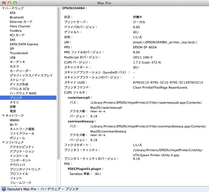Click プリンタ in the bottom path bar

(x=72, y=189)
